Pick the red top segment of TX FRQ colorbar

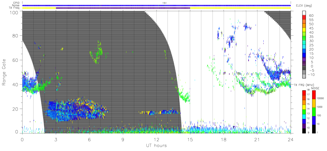tap(304, 93)
